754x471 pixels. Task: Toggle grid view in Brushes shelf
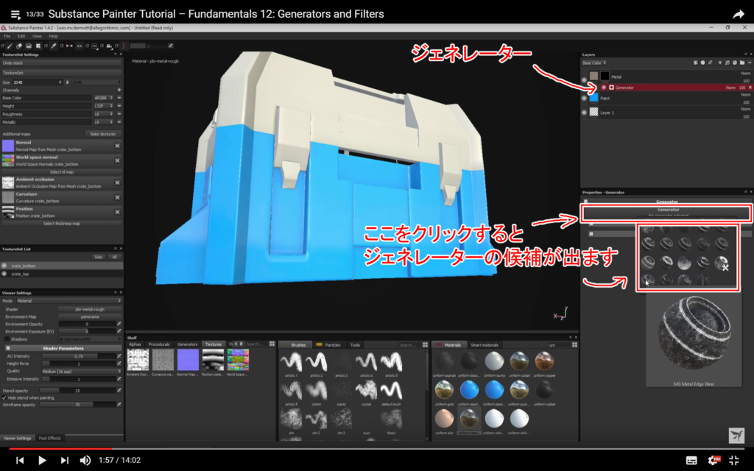425,344
